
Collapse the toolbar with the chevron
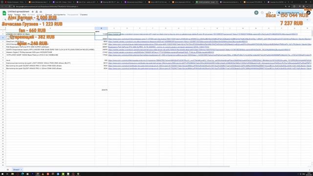coord(308,20)
